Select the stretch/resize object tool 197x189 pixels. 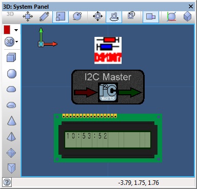pyautogui.click(x=44, y=16)
